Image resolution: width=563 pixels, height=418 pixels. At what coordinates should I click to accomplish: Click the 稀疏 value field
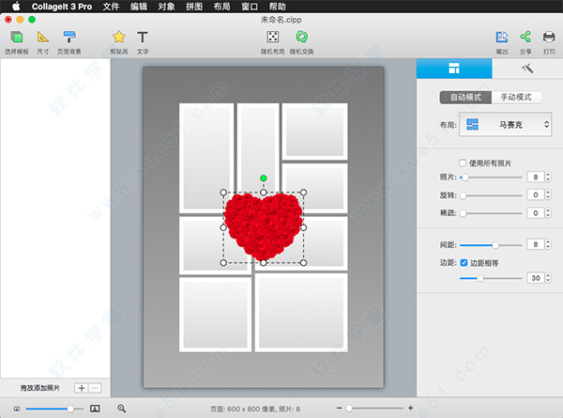click(536, 213)
